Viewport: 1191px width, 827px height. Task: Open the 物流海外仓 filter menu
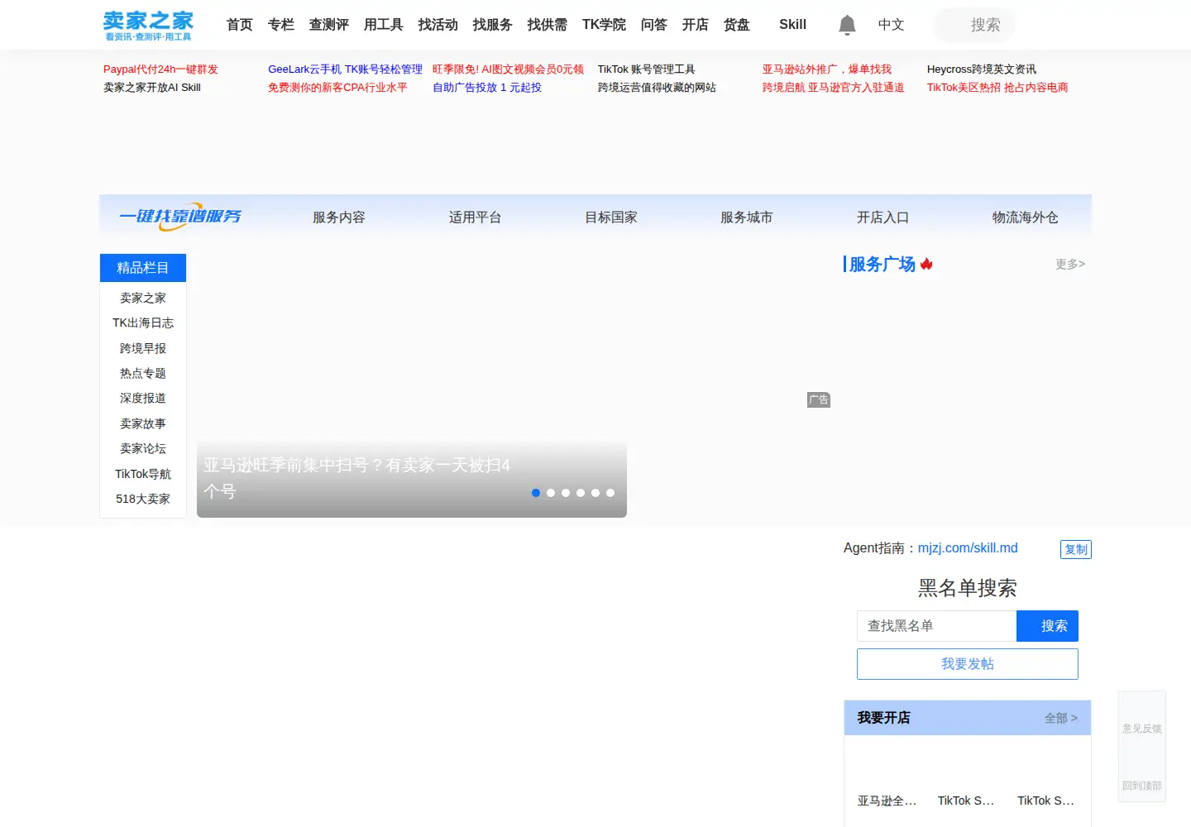point(1025,218)
